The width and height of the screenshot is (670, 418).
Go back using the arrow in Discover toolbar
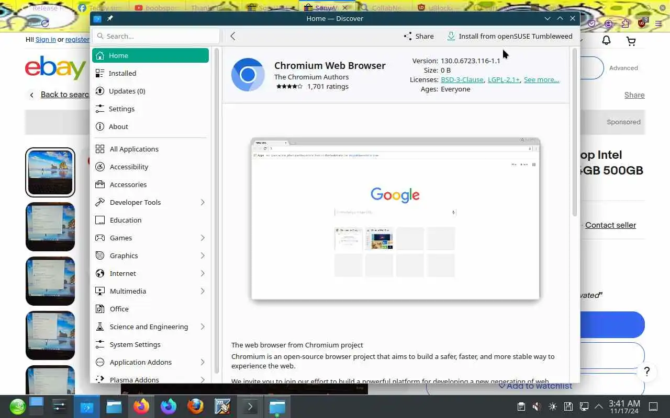(x=233, y=36)
